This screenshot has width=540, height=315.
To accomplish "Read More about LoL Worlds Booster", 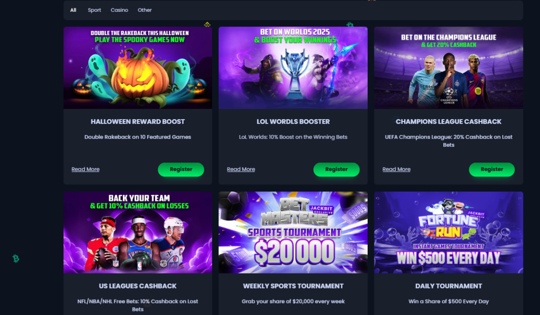I will [241, 170].
